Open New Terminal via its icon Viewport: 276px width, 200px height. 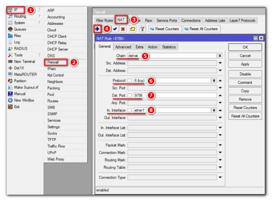point(11,62)
